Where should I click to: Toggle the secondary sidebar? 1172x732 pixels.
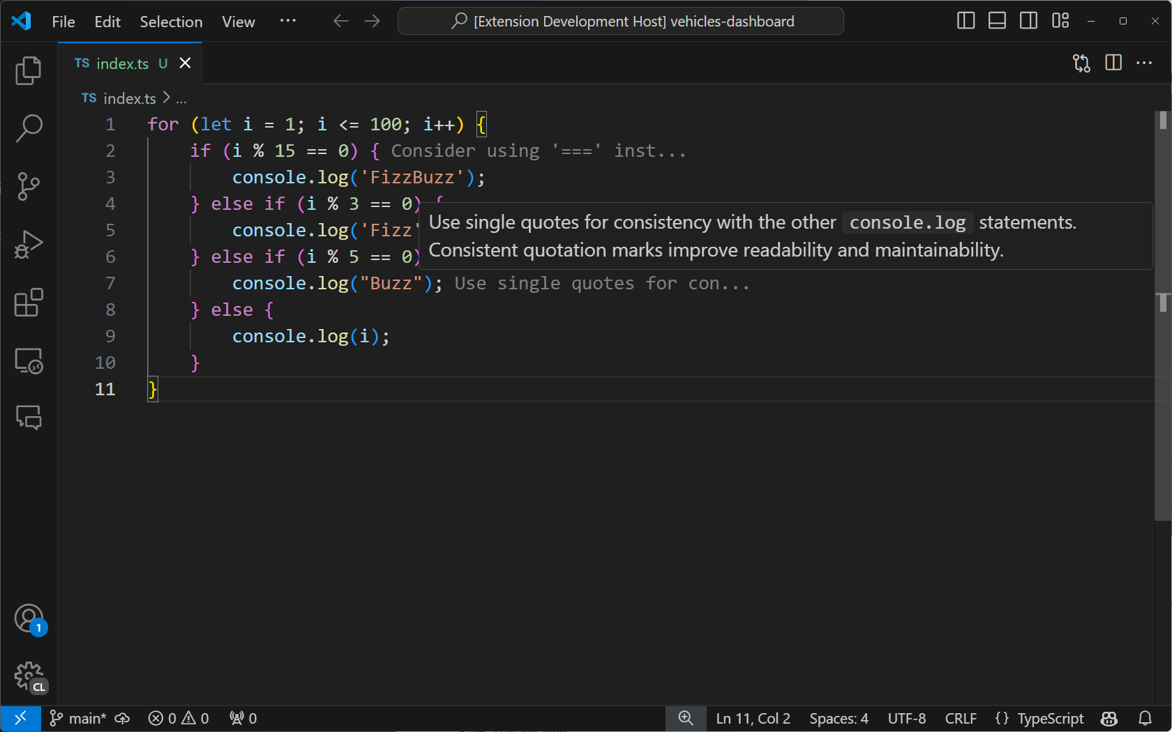[1028, 21]
